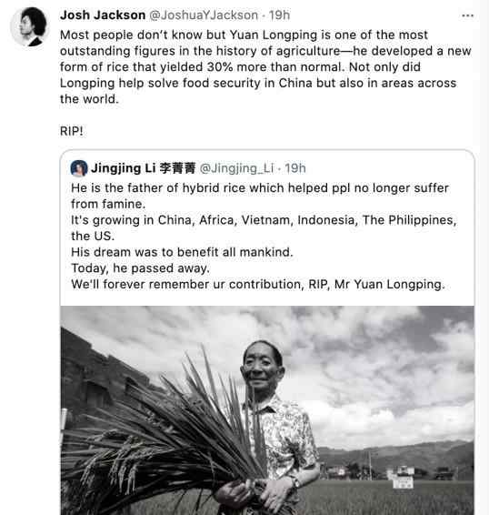489x515 pixels.
Task: Open the @JoshuaYJackson handle
Action: 204,15
